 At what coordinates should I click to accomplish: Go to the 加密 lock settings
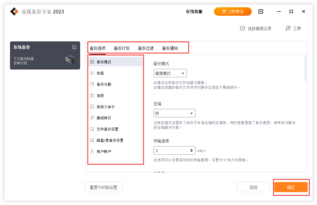(x=100, y=95)
